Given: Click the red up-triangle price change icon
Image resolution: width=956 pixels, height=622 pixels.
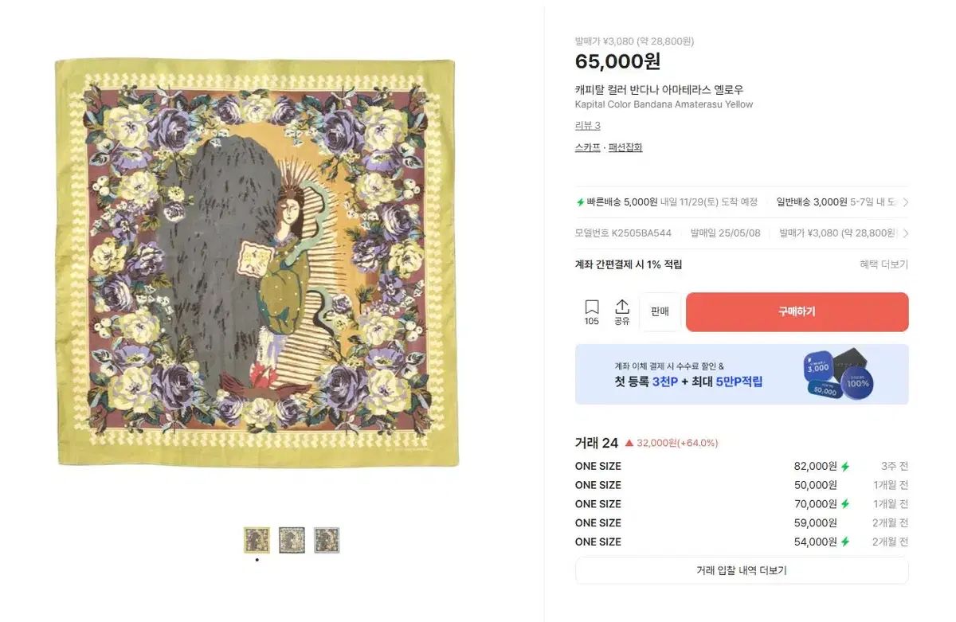Looking at the screenshot, I should click(629, 443).
